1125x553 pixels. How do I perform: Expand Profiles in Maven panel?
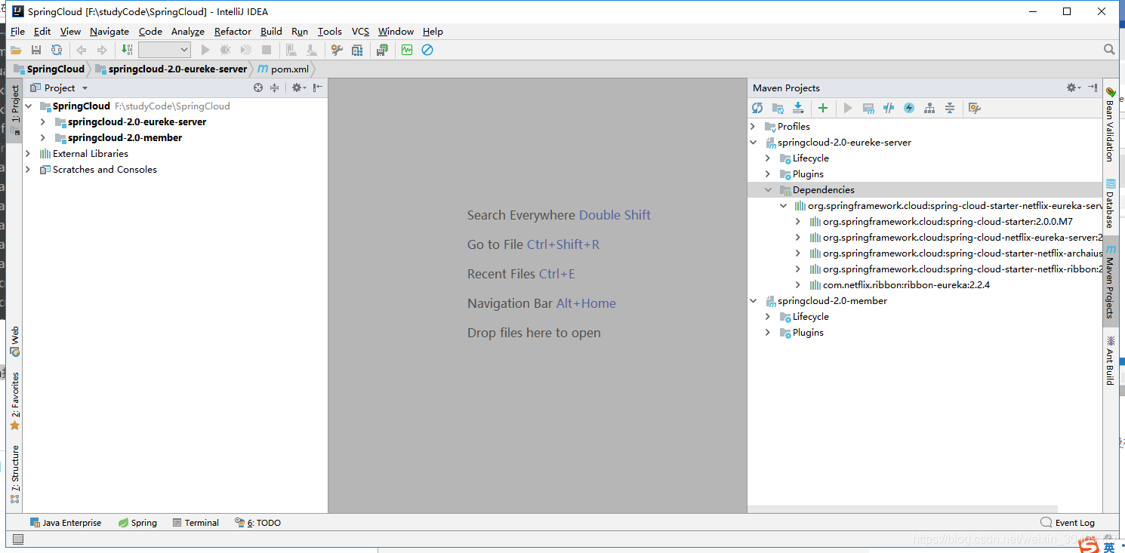coord(753,127)
